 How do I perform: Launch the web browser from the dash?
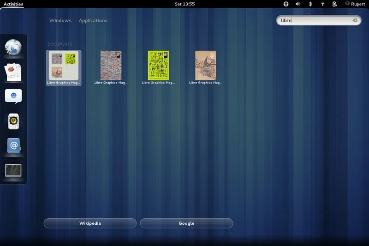(13, 47)
